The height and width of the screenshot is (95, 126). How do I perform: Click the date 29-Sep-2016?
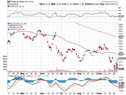[13, 4]
